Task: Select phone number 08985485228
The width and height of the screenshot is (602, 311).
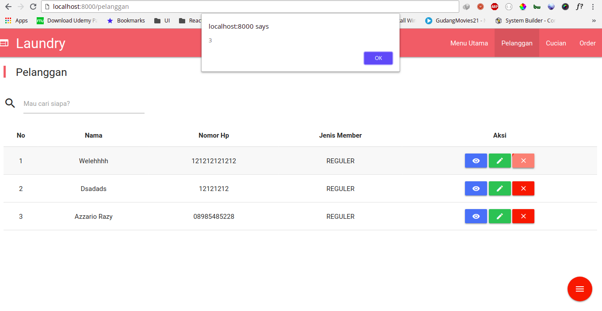Action: [x=214, y=217]
